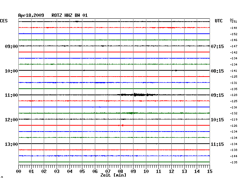Image resolution: width=239 pixels, height=181 pixels.
Task: Click the 05 minute axis label
Action: point(82,171)
